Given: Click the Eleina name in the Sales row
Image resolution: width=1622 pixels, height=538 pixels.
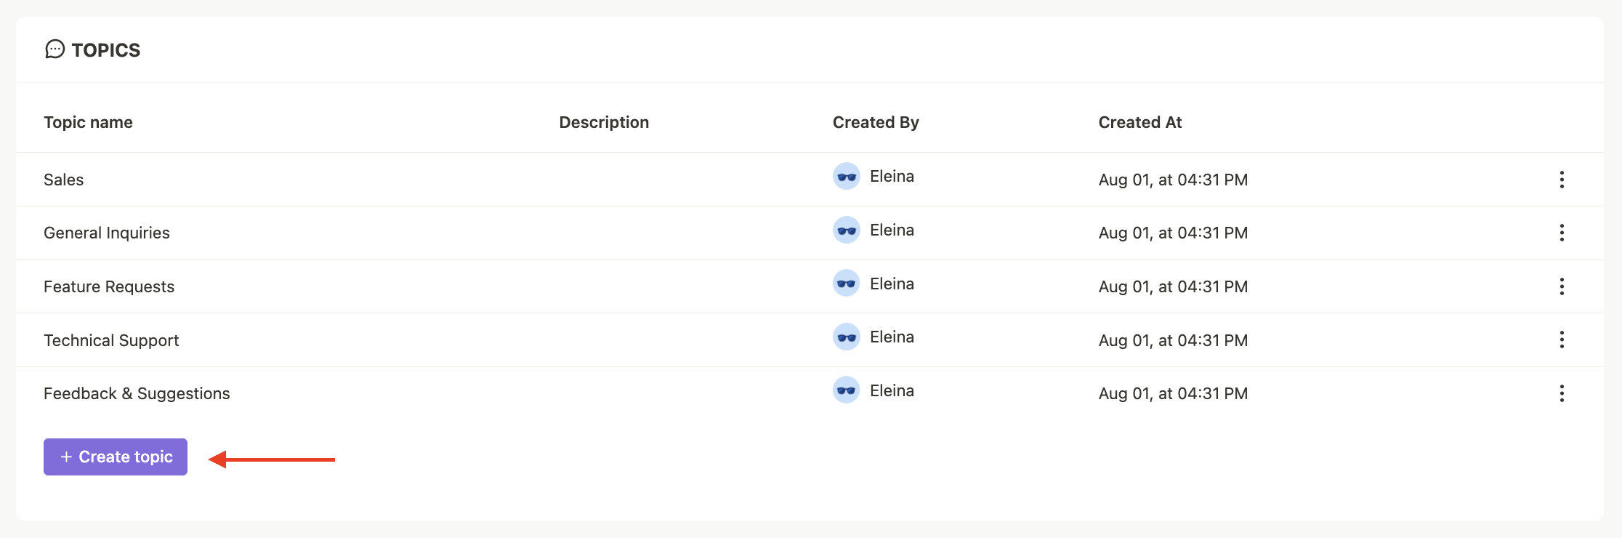Looking at the screenshot, I should click(892, 176).
